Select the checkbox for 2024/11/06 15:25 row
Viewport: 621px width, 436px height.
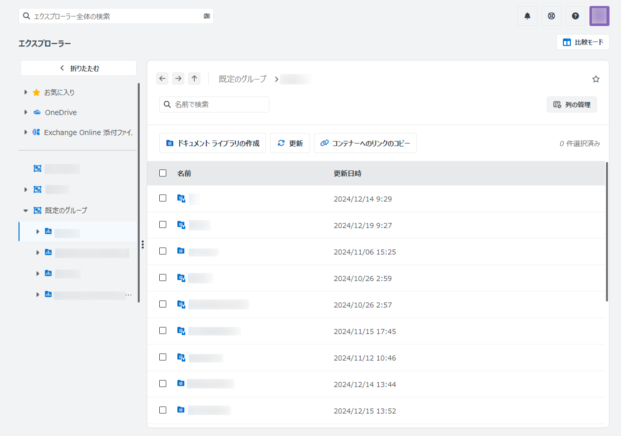click(163, 251)
